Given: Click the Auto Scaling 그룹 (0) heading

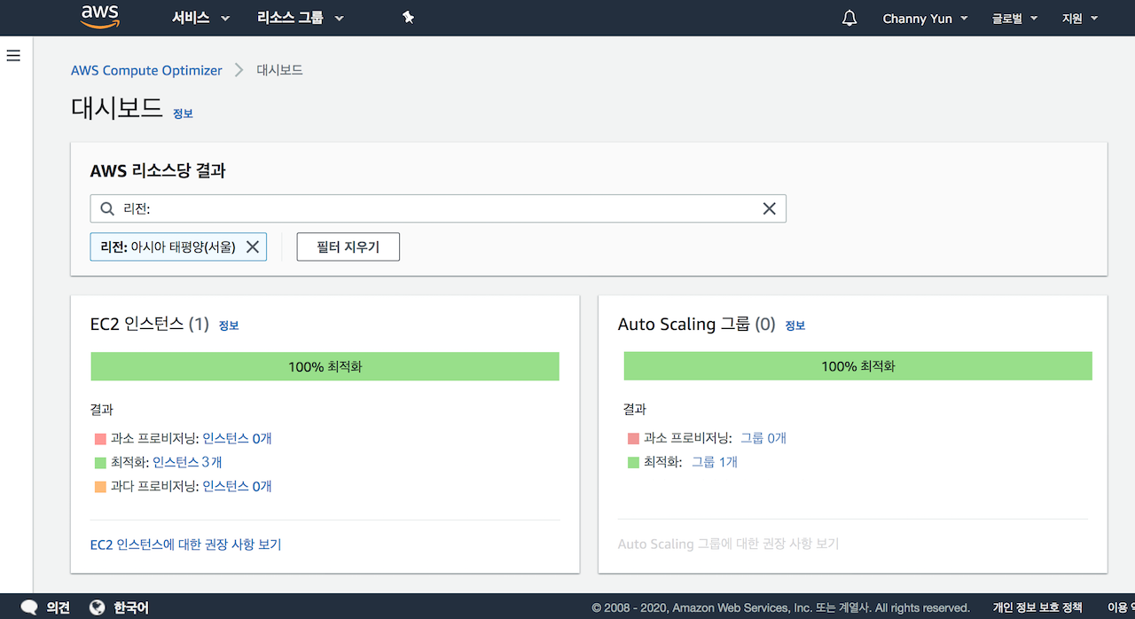Looking at the screenshot, I should click(697, 325).
